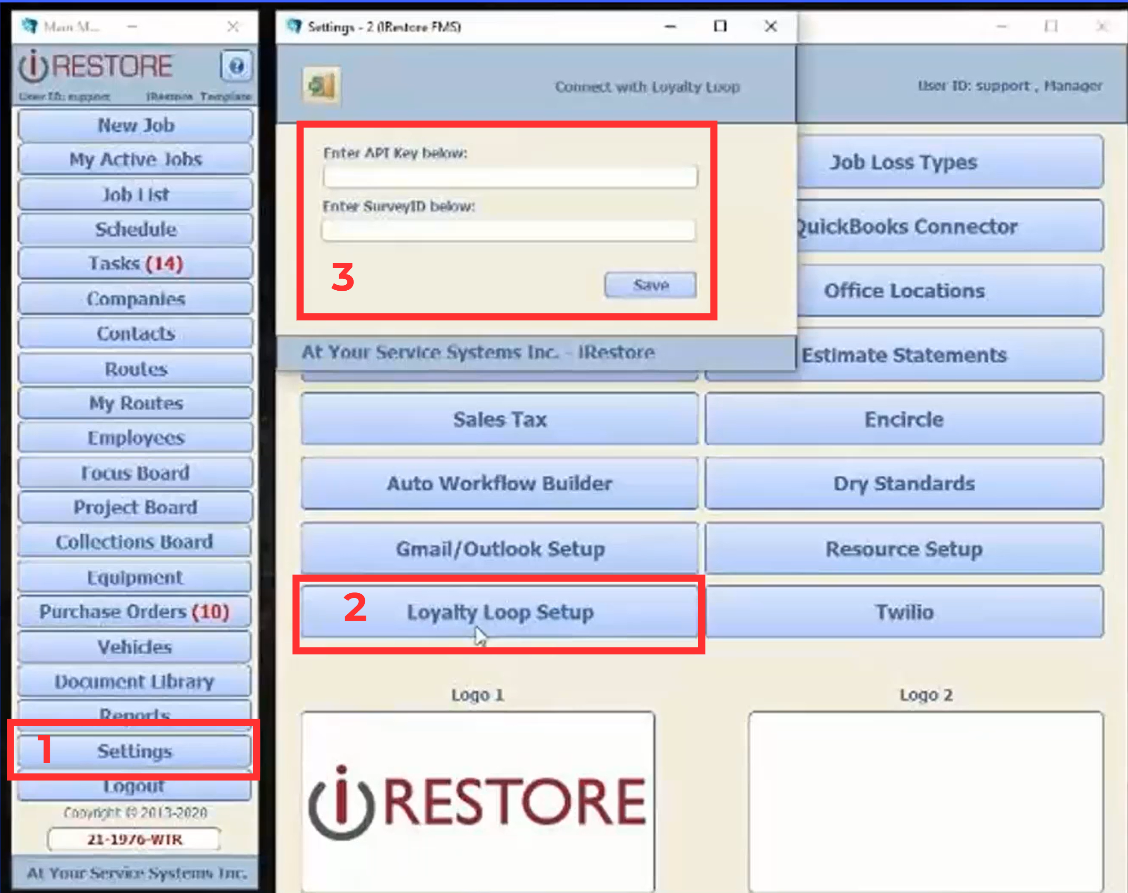Close the Settings Loyalty Loop dialog window

point(770,26)
